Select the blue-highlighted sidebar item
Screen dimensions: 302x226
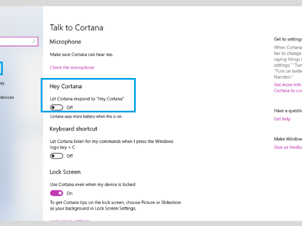coord(1,68)
